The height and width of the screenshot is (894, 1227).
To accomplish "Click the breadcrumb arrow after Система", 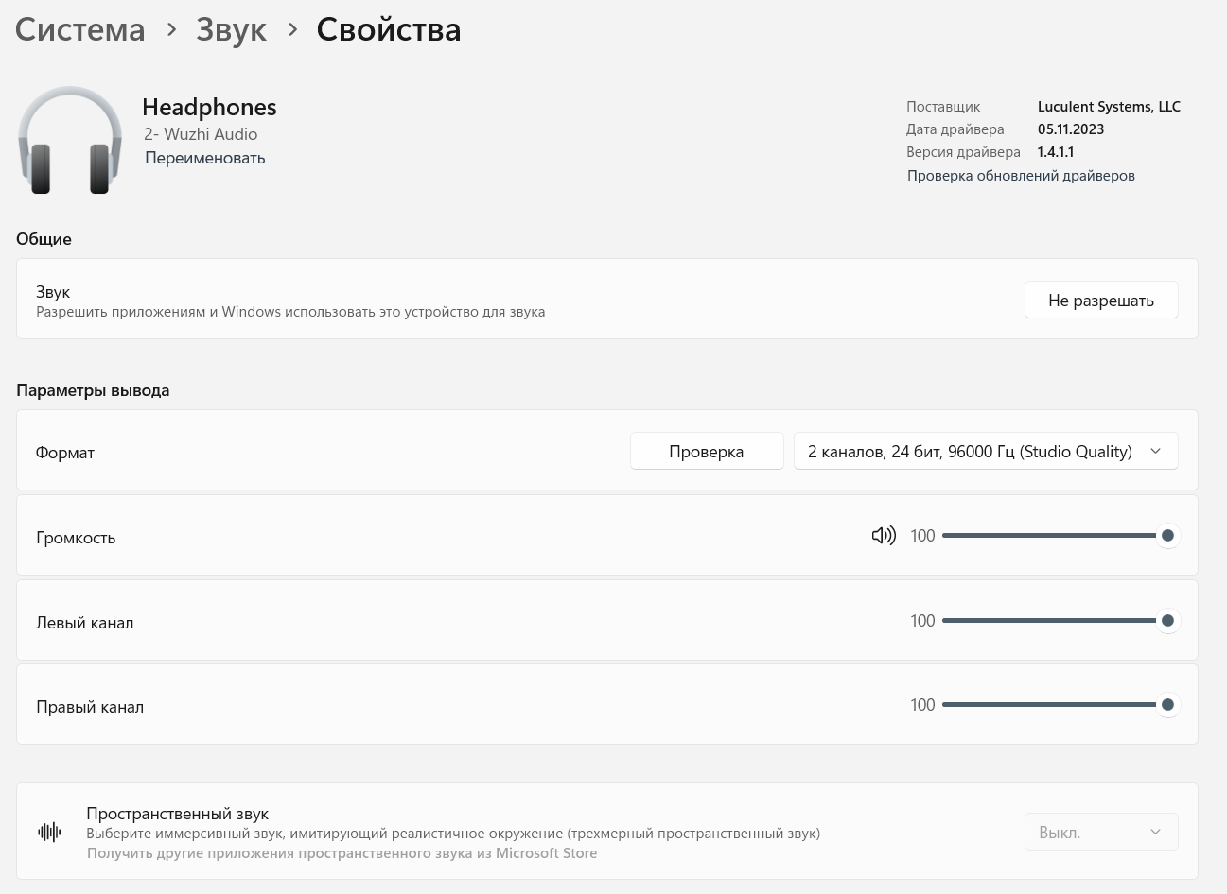I will (x=171, y=30).
